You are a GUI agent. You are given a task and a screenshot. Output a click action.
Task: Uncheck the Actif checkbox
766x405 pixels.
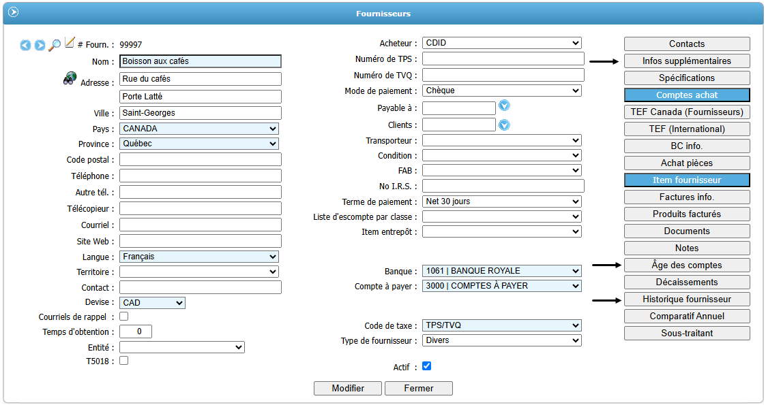point(426,366)
